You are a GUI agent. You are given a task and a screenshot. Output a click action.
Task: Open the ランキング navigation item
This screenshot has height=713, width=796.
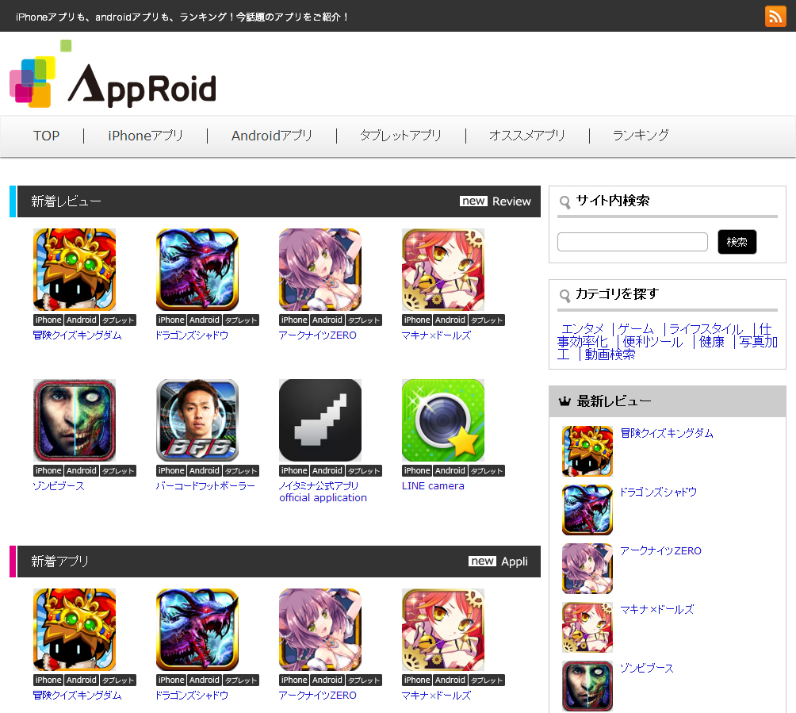[641, 136]
